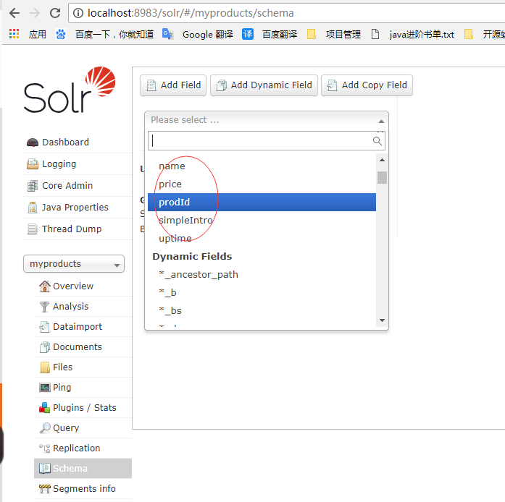The width and height of the screenshot is (505, 502).
Task: Click the dropdown list scrollbar thumb
Action: coord(382,177)
